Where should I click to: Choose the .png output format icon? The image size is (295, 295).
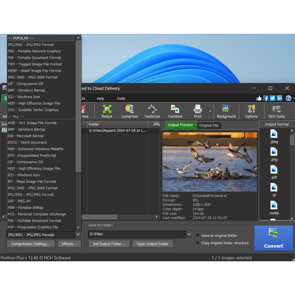(274, 154)
